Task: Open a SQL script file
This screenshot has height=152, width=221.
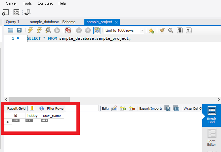Action: click(11, 30)
